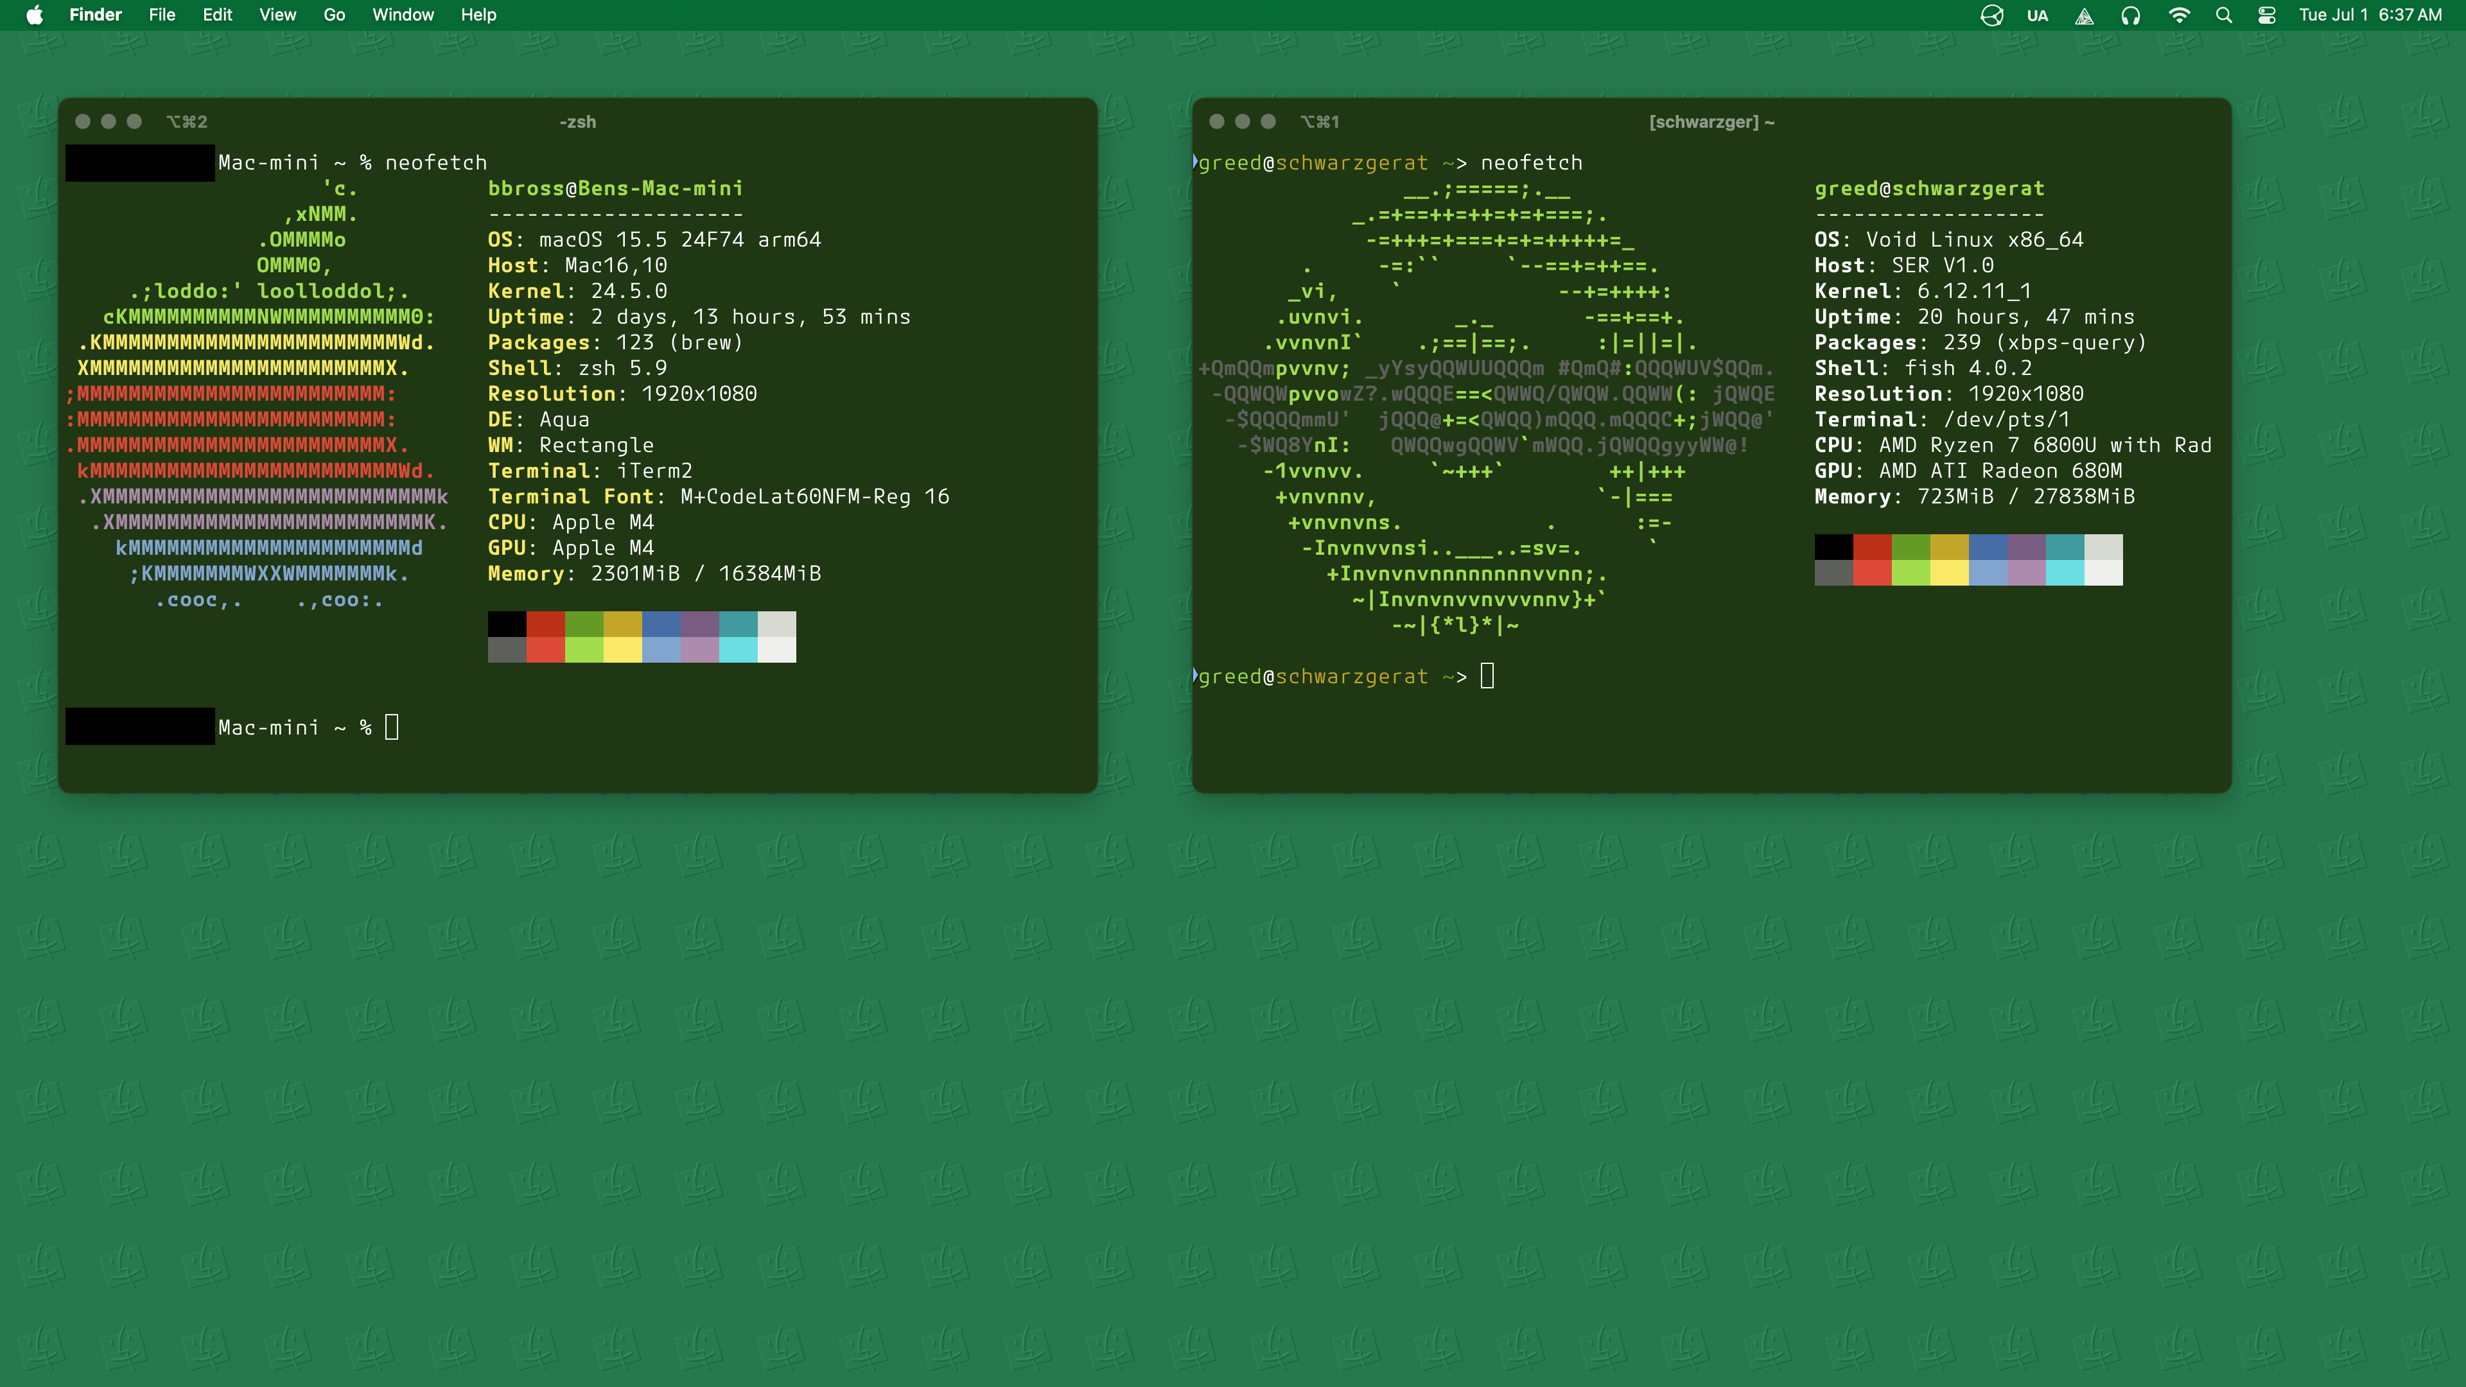Click the Host: Mac16,10 line

click(577, 265)
